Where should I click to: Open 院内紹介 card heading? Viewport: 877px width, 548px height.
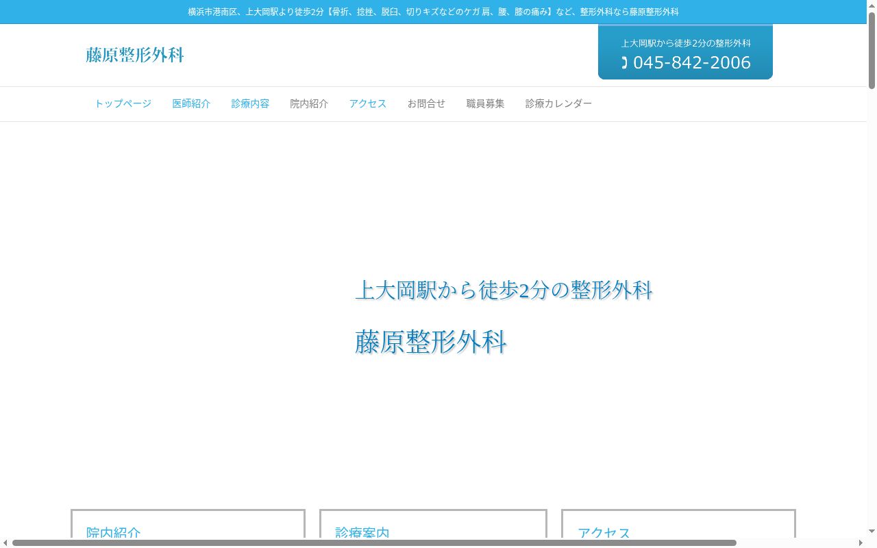114,532
